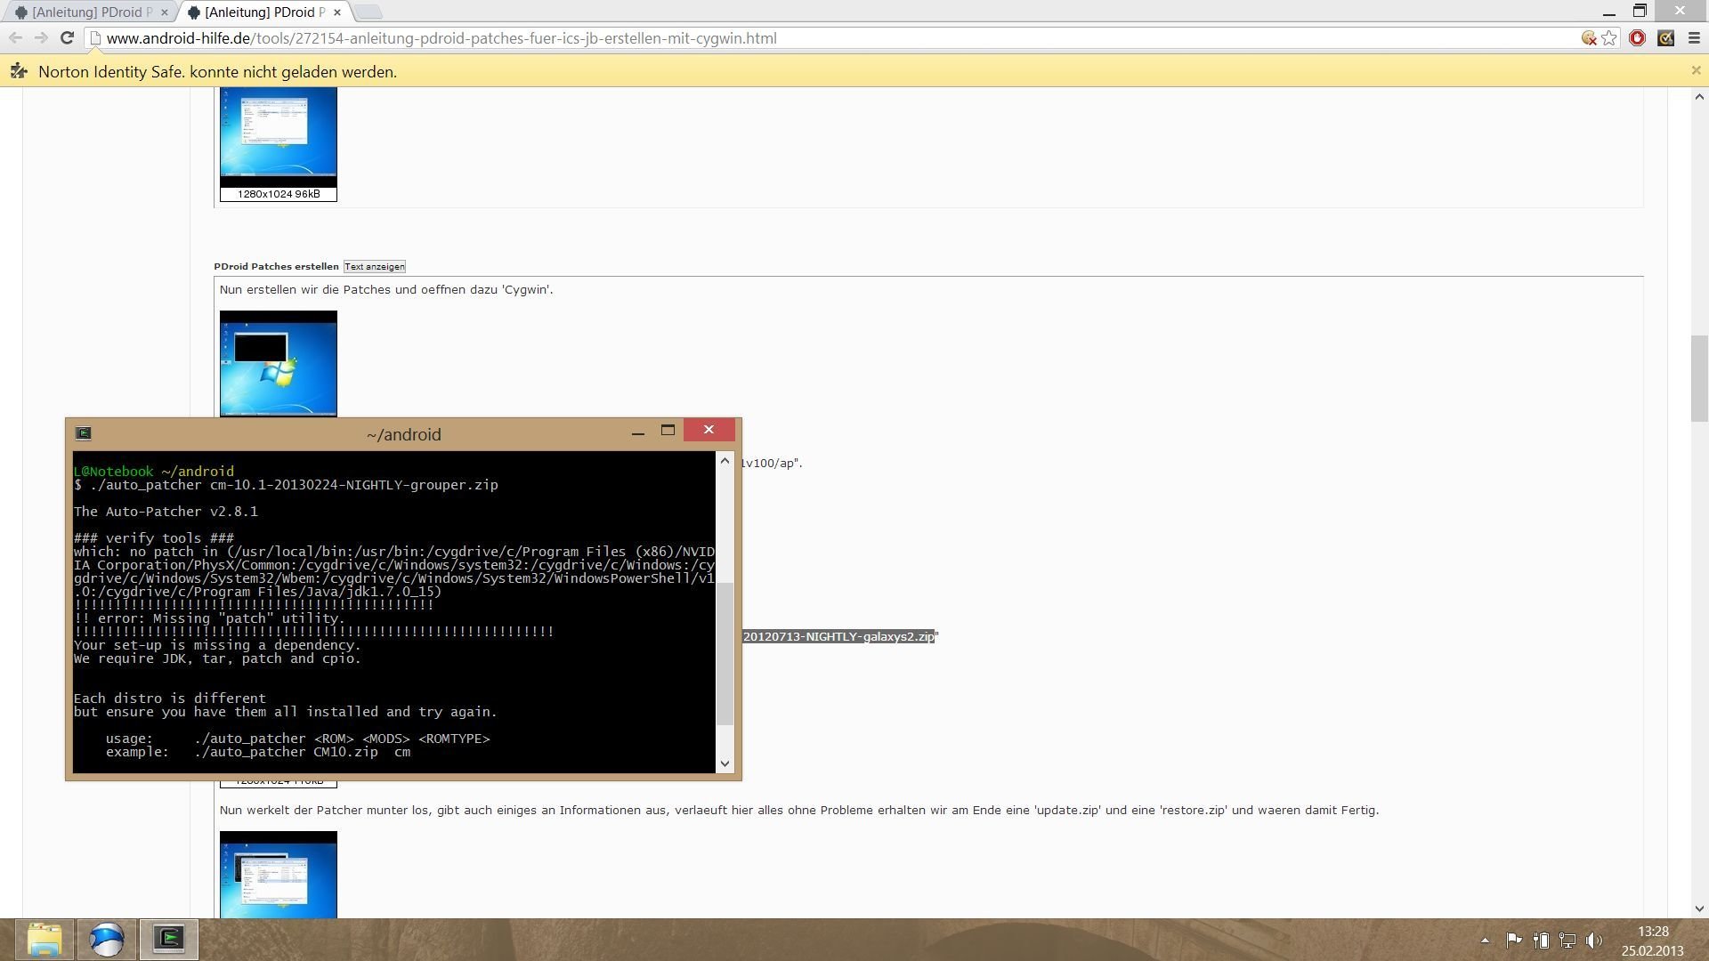Viewport: 1709px width, 961px height.
Task: Close the active browser tab
Action: [x=336, y=12]
